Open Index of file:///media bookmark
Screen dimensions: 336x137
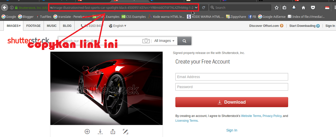(x=306, y=17)
